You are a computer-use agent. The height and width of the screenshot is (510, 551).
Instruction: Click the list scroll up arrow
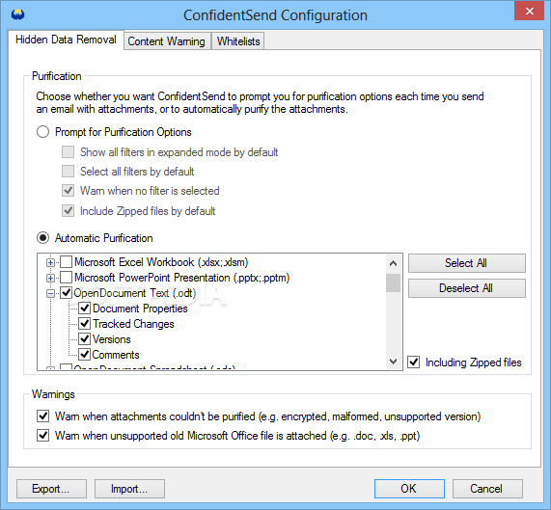393,263
